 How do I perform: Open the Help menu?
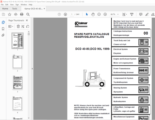point(30,5)
